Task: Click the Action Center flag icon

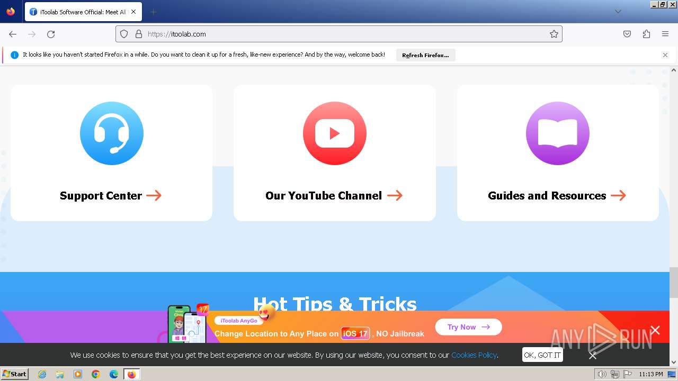Action: point(628,374)
